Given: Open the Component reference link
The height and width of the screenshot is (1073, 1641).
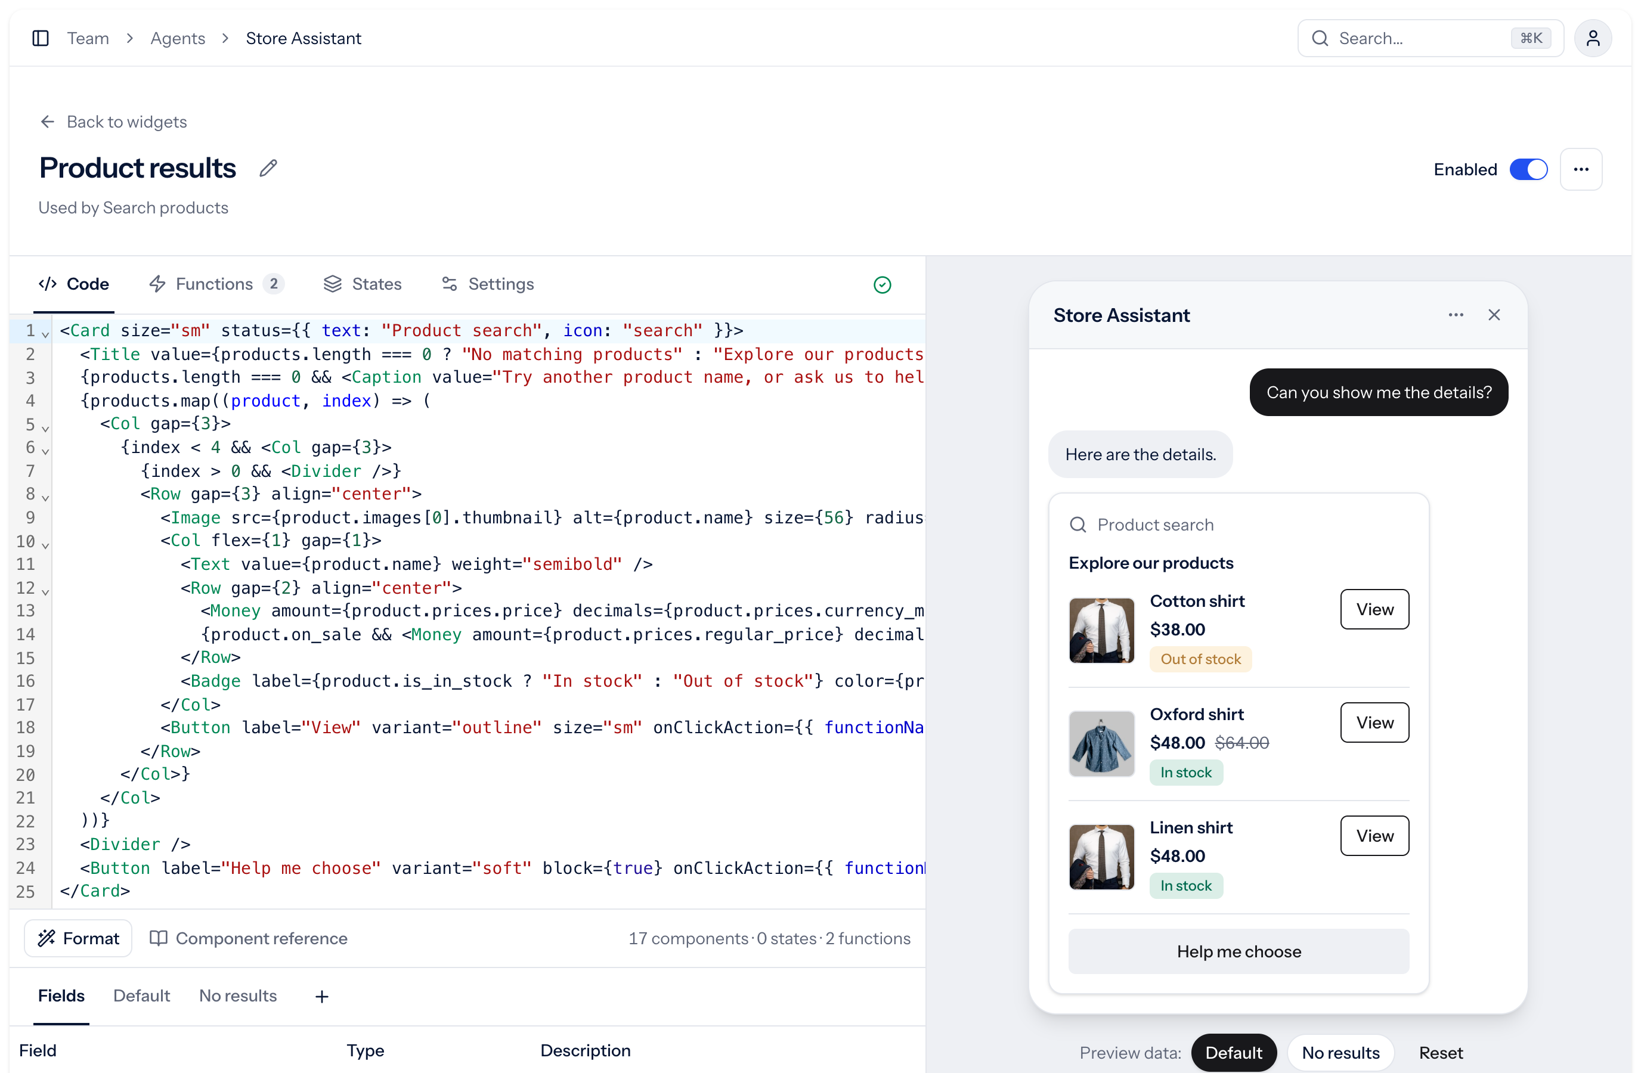Looking at the screenshot, I should coord(249,938).
